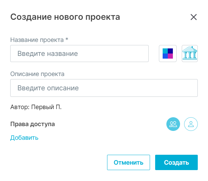Select the single-user private access icon
Screen dimensions: 208x181
(x=191, y=124)
